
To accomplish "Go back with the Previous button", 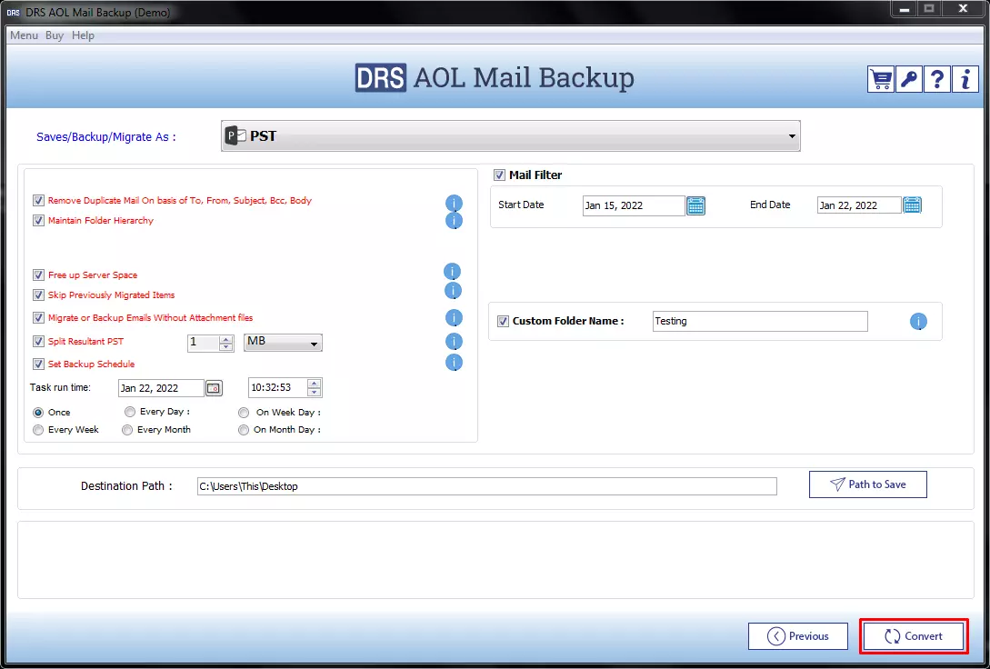I will pyautogui.click(x=798, y=636).
